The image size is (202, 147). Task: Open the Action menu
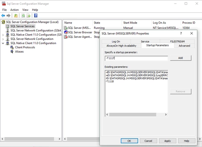pos(14,10)
